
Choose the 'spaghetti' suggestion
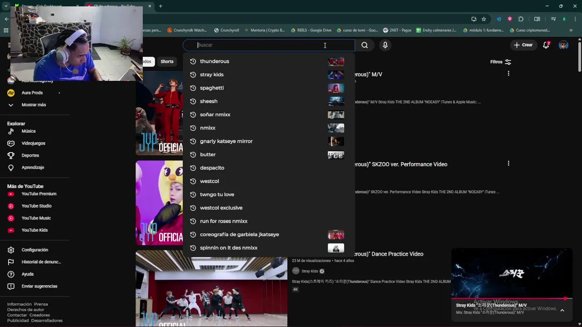(268, 88)
